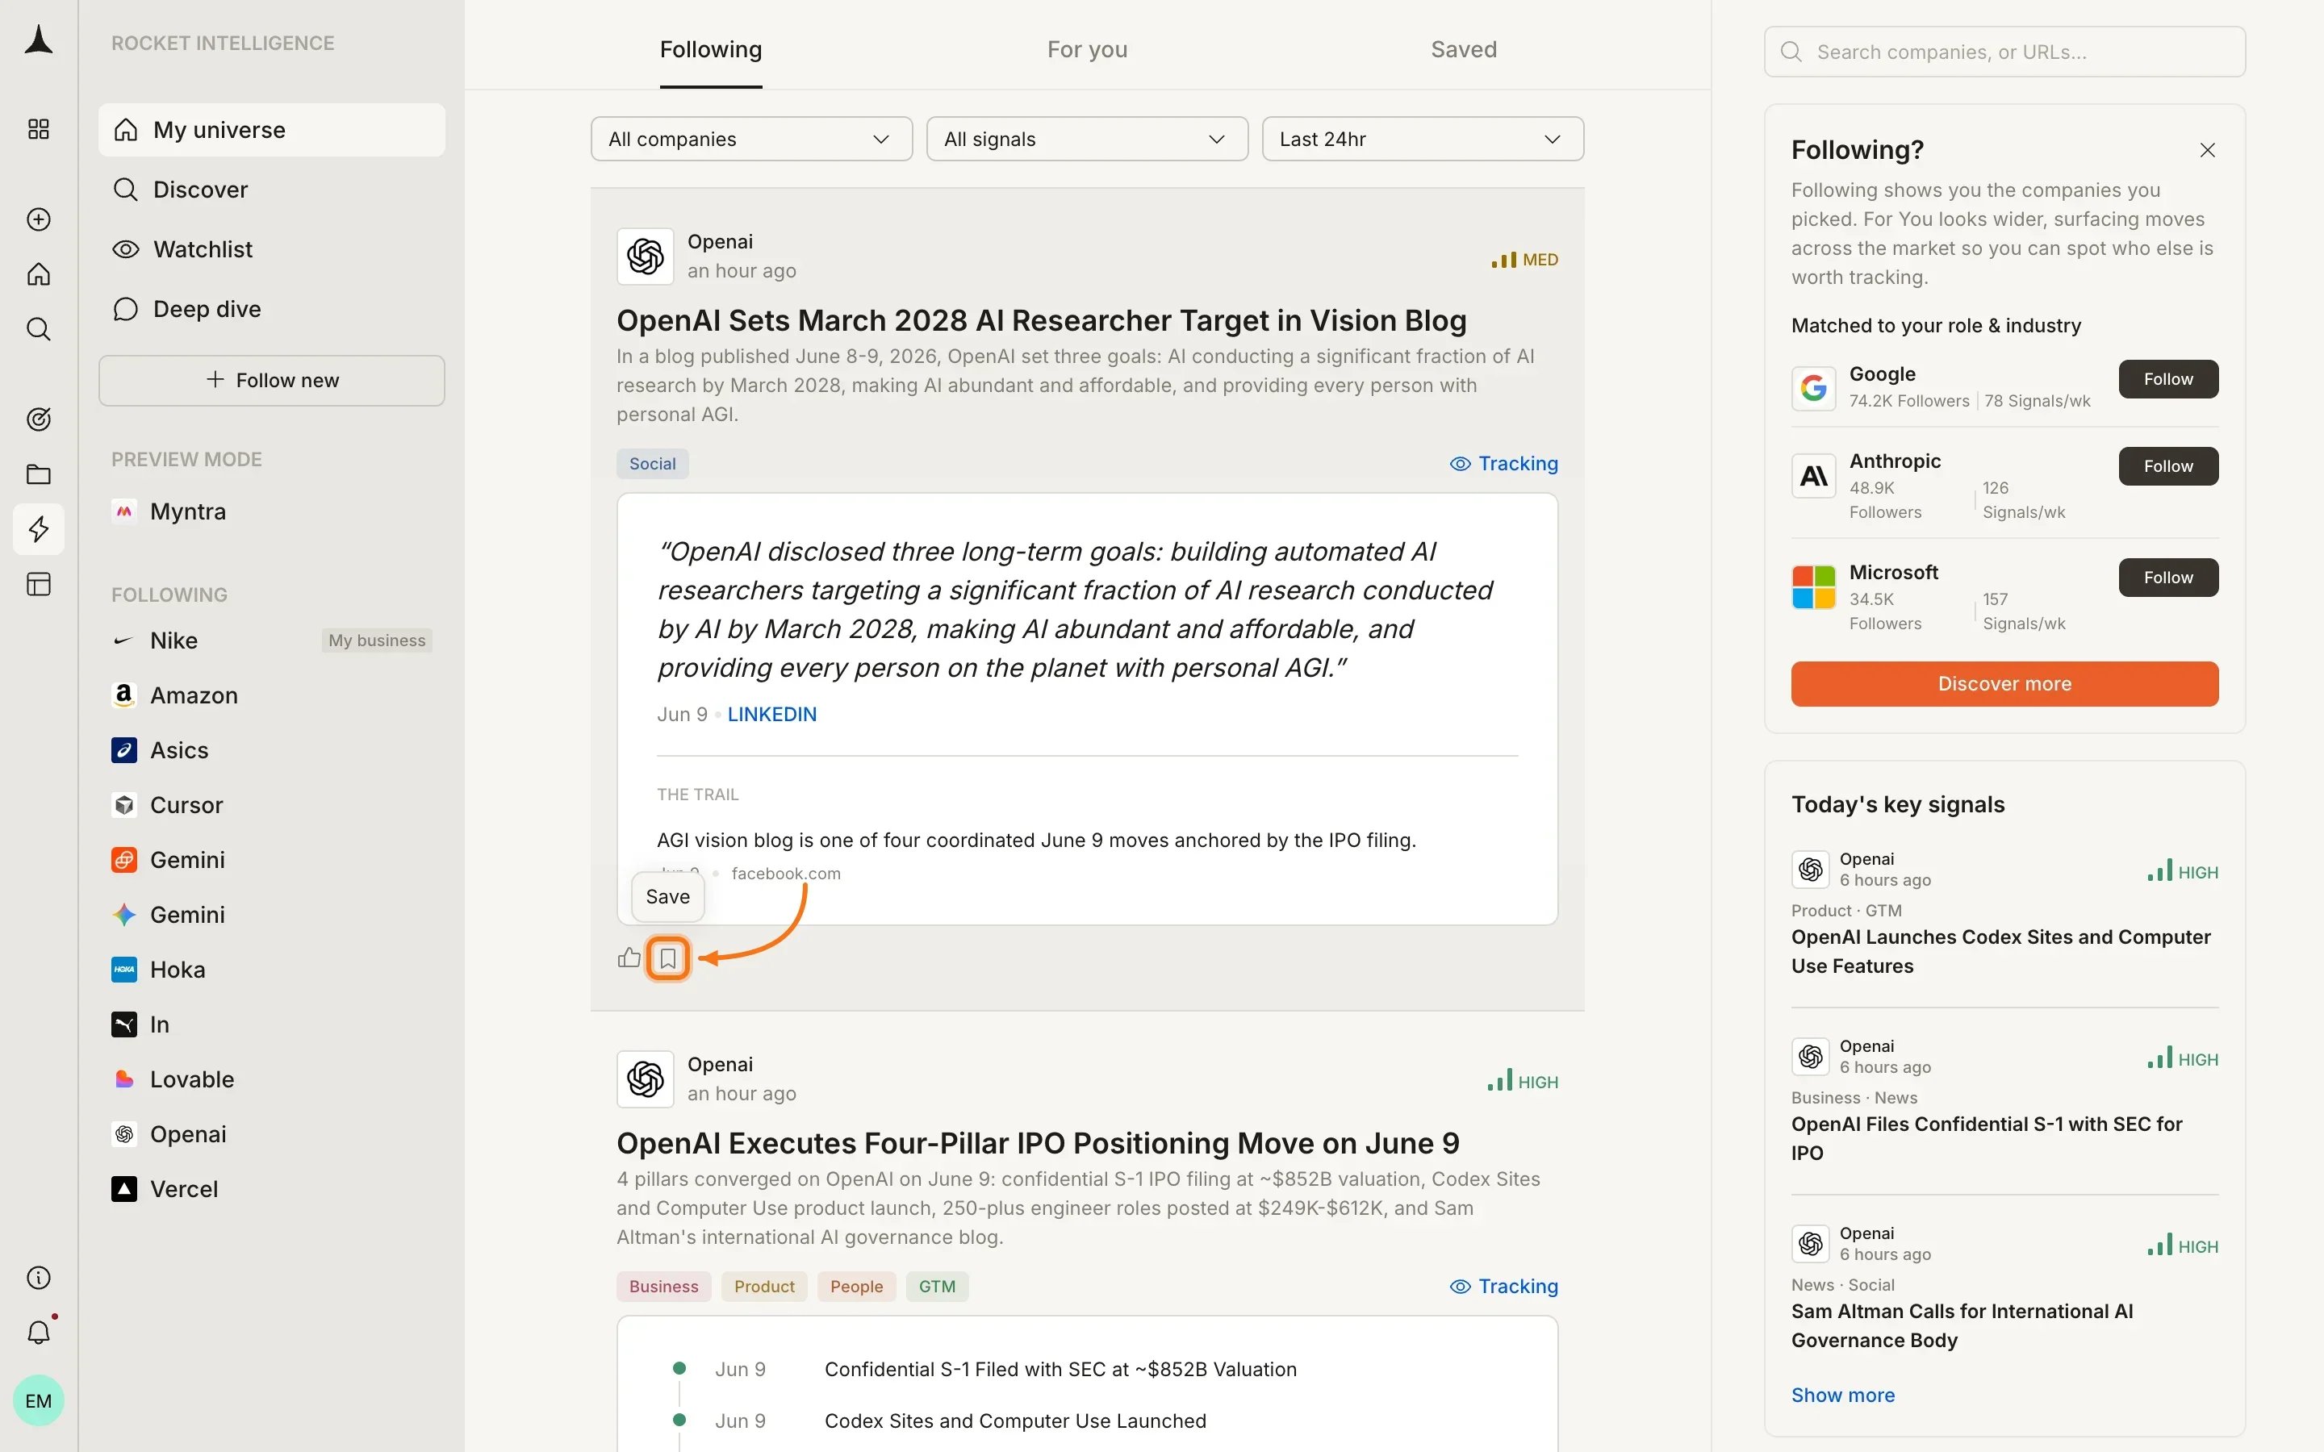The image size is (2324, 1452).
Task: Close the Following? info card
Action: point(2207,150)
